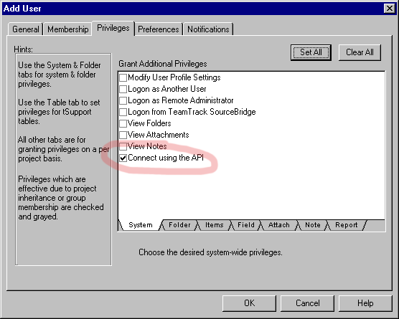Select the System privileges tab

click(x=141, y=225)
